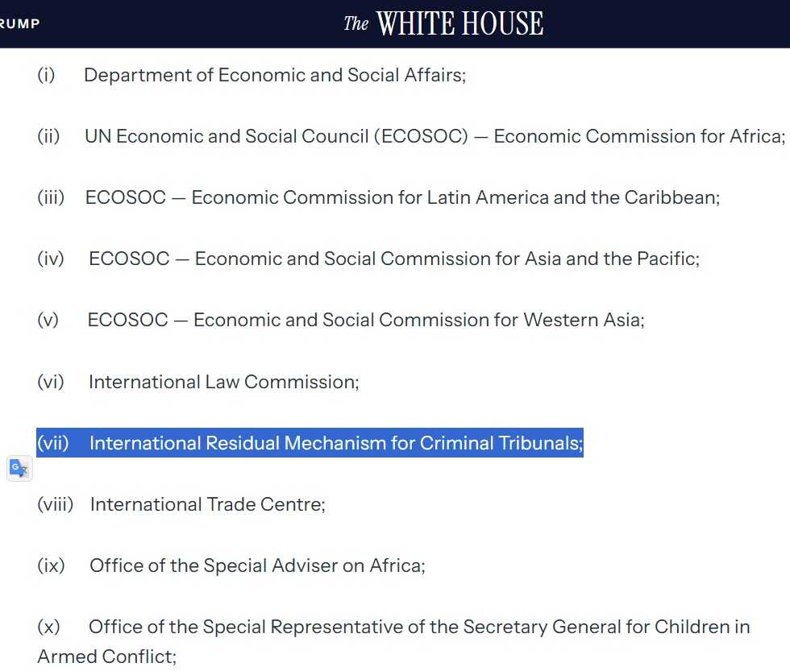Click the (i) list numeral
This screenshot has width=790, height=671.
click(x=46, y=75)
